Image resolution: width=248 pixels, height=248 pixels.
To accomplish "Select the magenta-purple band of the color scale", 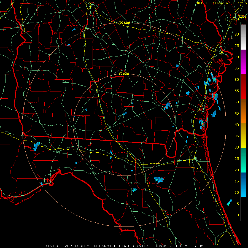I will click(x=243, y=62).
